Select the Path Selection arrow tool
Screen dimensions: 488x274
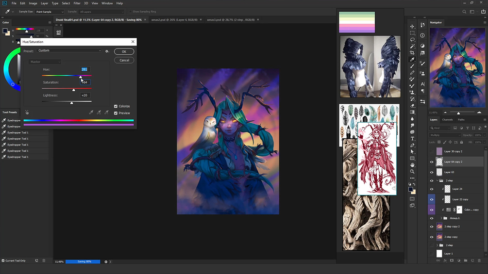pos(412,152)
